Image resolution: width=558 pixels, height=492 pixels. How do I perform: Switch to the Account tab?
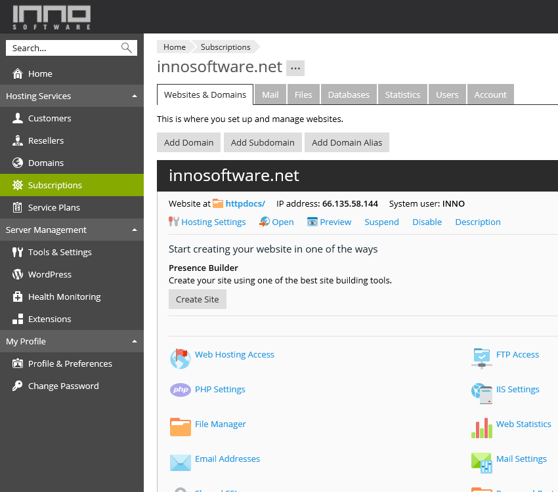click(490, 94)
